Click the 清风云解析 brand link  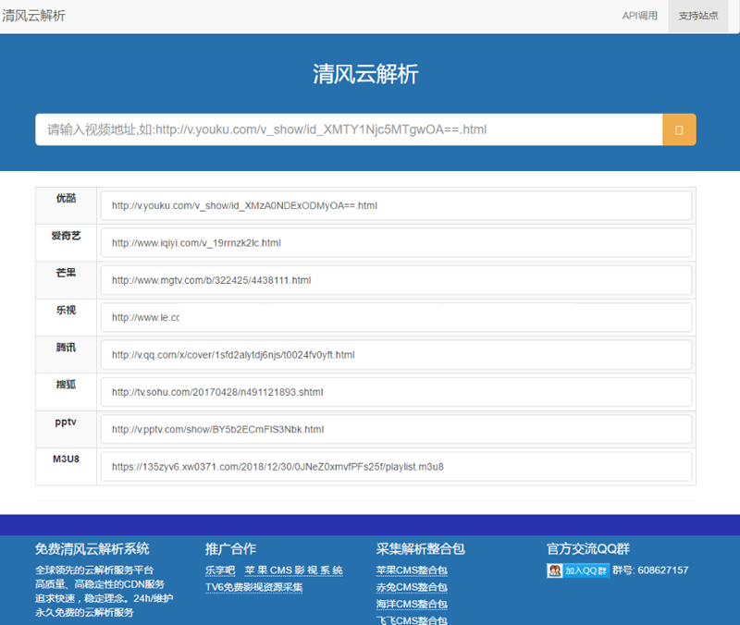tap(33, 16)
